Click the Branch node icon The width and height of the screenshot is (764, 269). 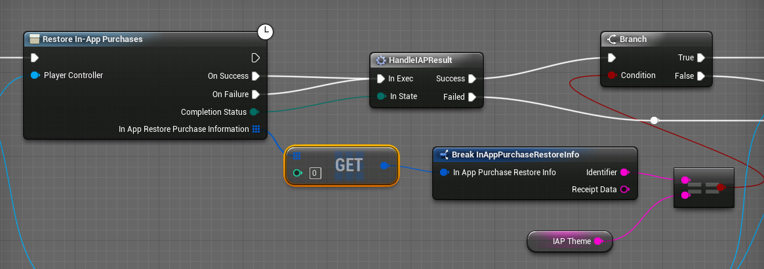611,39
